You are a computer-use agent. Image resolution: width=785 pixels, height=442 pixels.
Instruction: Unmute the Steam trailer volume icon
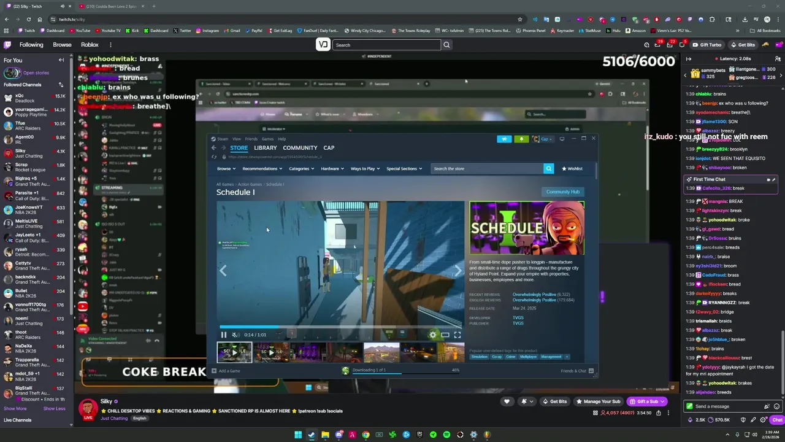pyautogui.click(x=235, y=335)
